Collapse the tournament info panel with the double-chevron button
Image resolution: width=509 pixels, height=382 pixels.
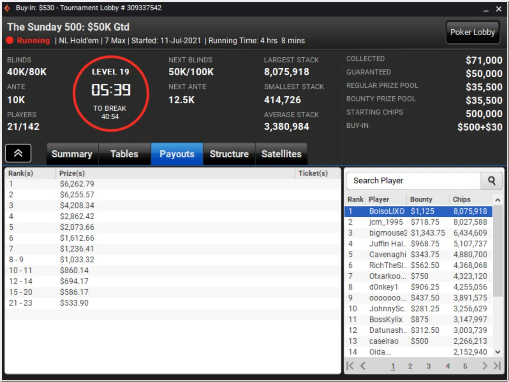tap(18, 153)
